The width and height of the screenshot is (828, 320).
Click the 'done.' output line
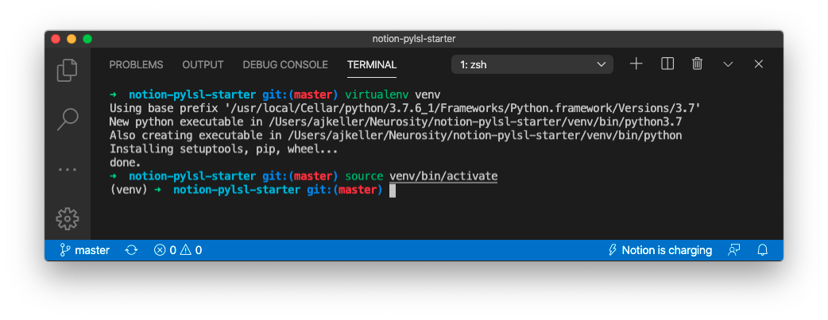[125, 163]
